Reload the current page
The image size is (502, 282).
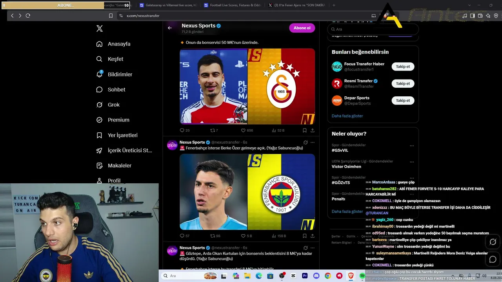click(x=28, y=16)
